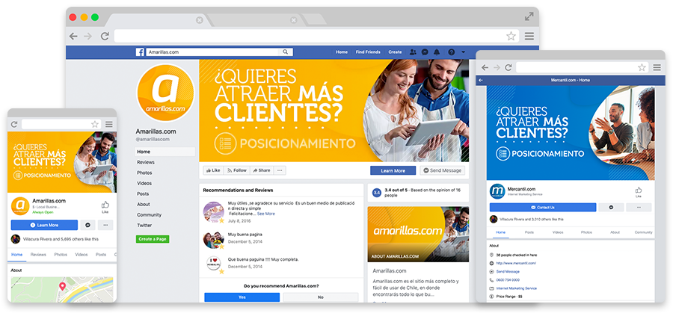Viewport: 673px width, 319px height.
Task: Click the Messenger button in the mobile window
Action: (87, 225)
